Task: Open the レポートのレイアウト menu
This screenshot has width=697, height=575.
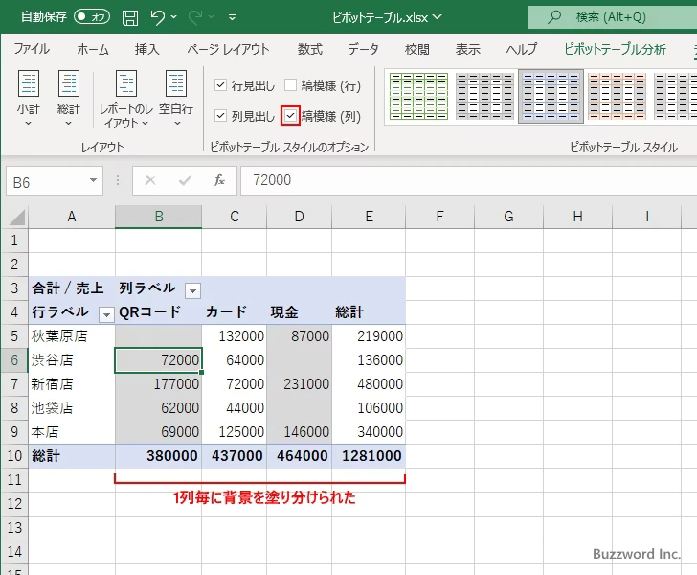Action: [x=125, y=99]
